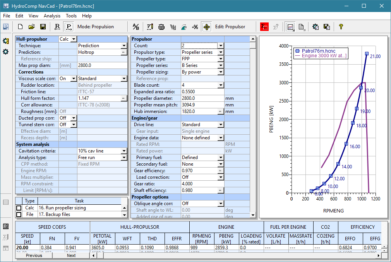Open the Propulsor type dropdown
391x262 pixels.
click(x=221, y=52)
